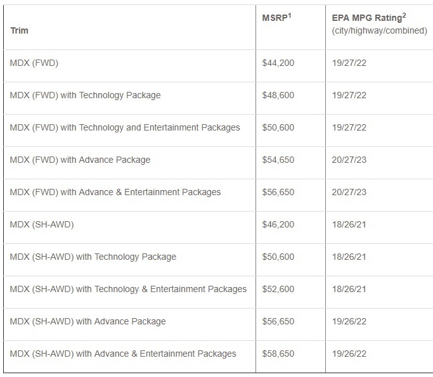This screenshot has width=433, height=377.
Task: Select MDX (FWD) with Technology and Entertainment Packages
Action: tap(125, 127)
